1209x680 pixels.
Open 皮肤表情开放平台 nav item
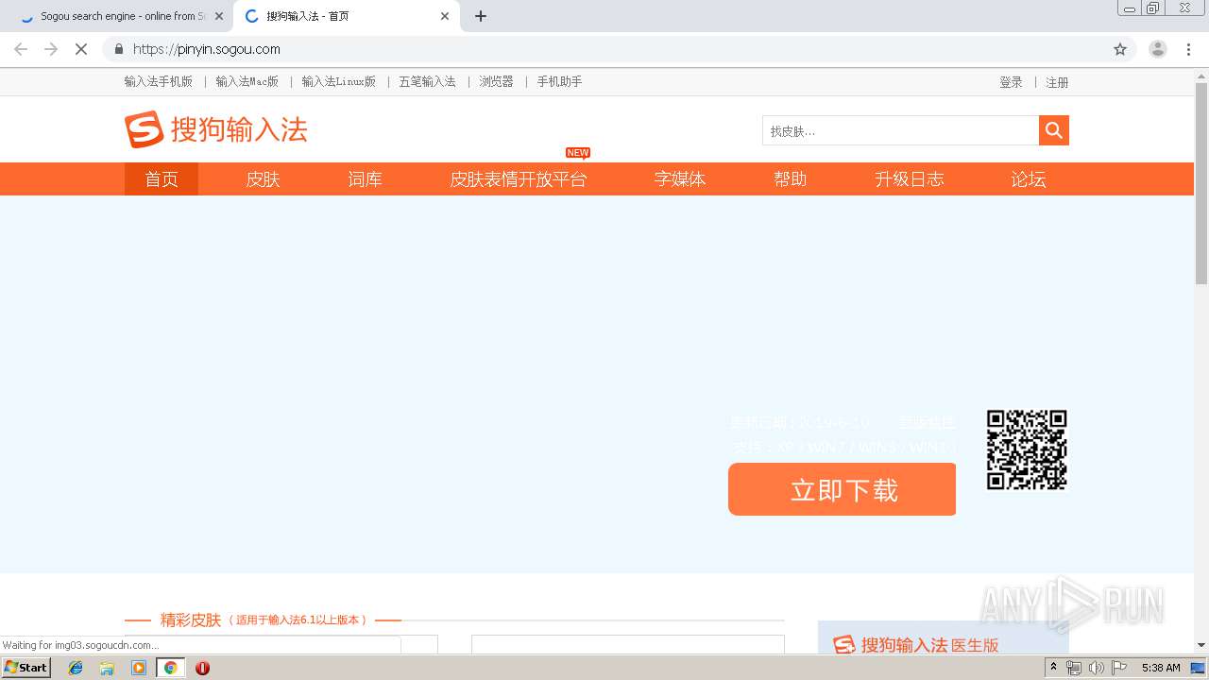point(519,178)
